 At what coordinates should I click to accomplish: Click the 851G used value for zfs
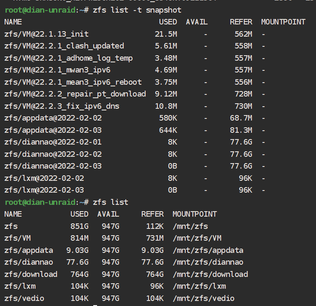(x=79, y=226)
